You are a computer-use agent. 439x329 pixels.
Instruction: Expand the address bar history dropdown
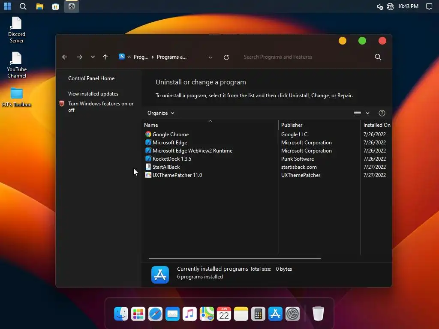pos(210,57)
